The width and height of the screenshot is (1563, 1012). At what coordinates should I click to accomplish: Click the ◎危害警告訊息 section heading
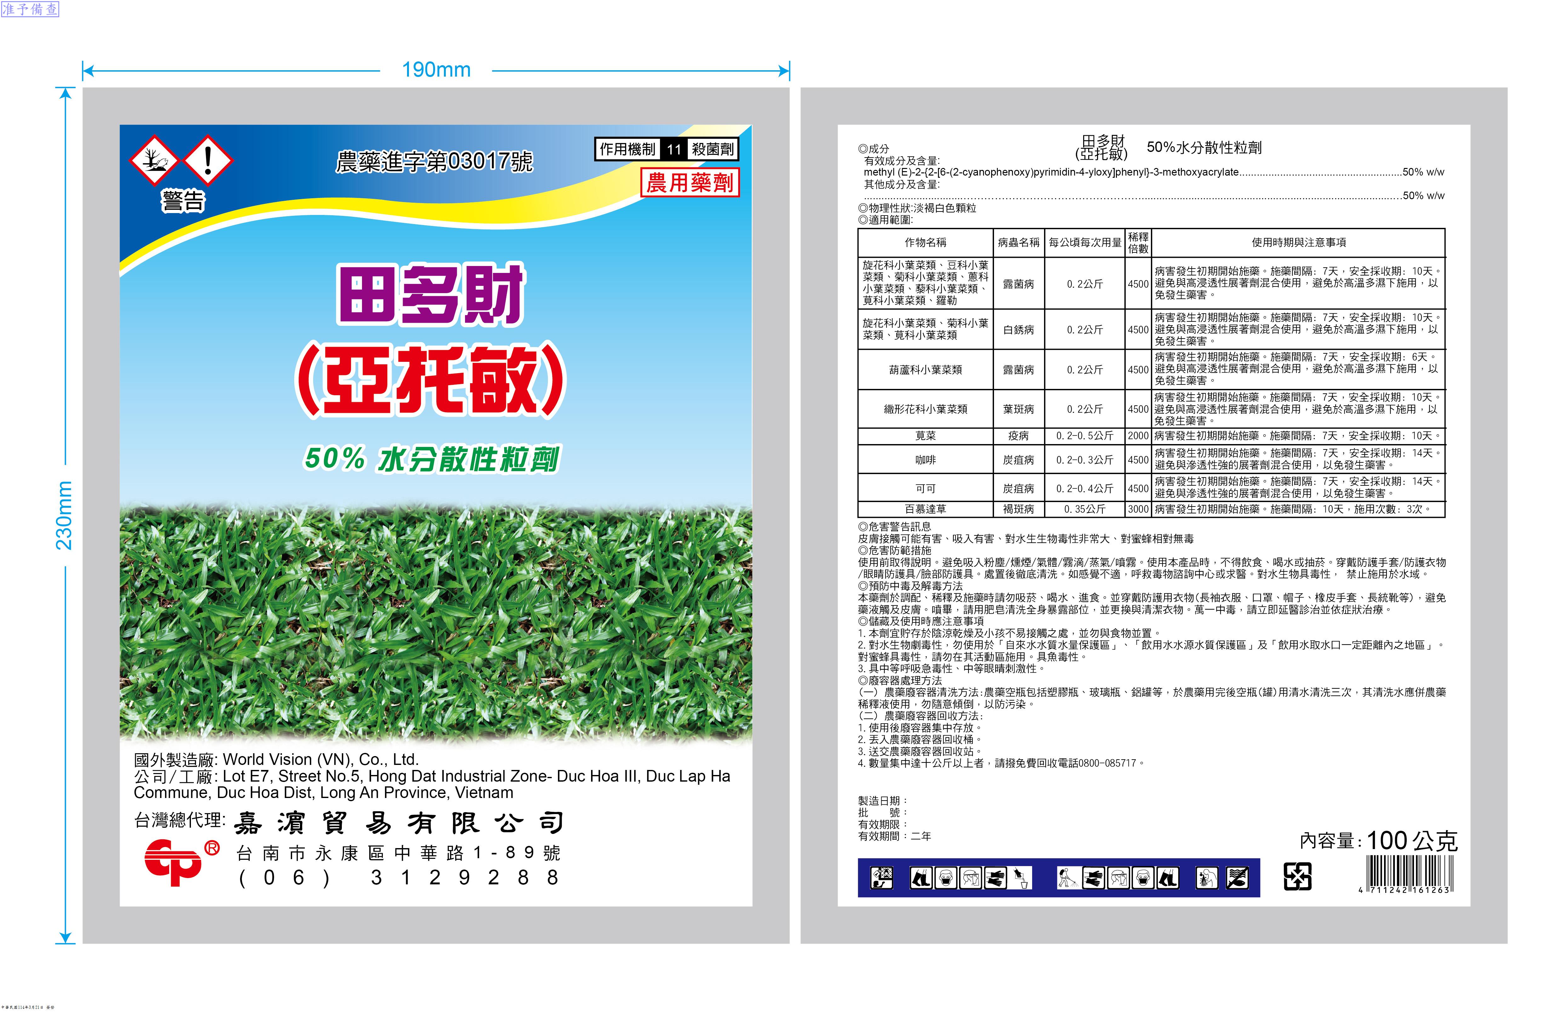894,526
